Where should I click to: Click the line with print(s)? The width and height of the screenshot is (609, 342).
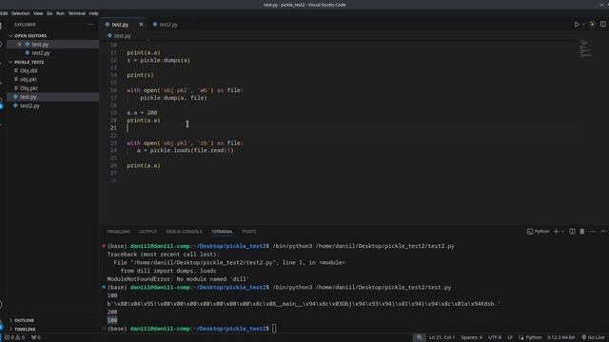140,75
